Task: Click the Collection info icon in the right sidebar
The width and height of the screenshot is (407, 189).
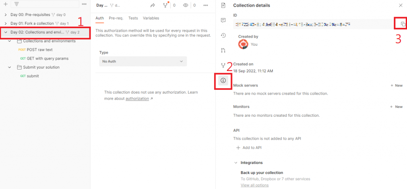Action: pos(223,81)
